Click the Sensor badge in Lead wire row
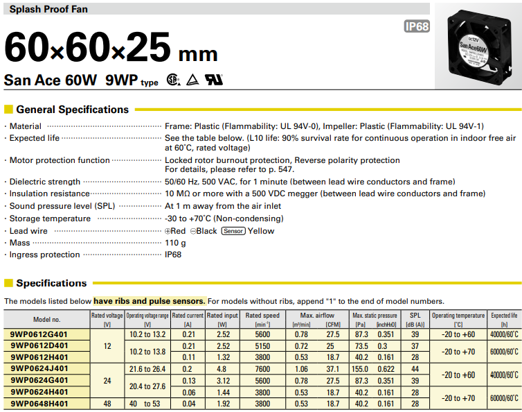The image size is (522, 412). pos(233,231)
